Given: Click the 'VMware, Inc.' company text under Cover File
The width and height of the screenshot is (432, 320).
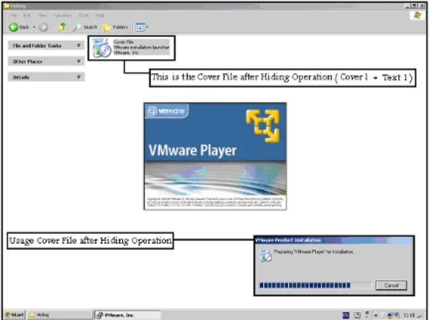Looking at the screenshot, I should [126, 52].
